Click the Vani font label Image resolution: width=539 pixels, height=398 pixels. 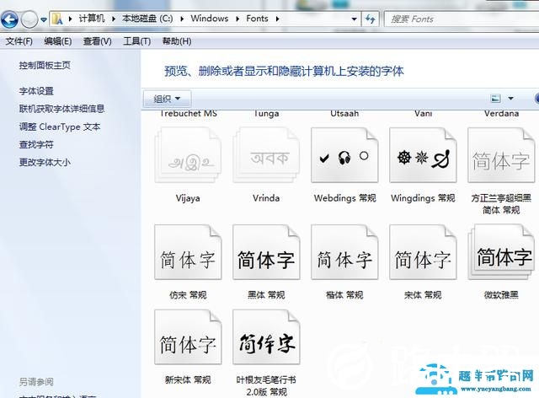pos(423,113)
